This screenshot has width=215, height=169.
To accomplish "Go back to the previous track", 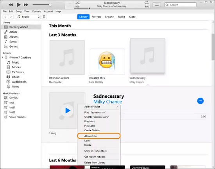I will point(11,5).
